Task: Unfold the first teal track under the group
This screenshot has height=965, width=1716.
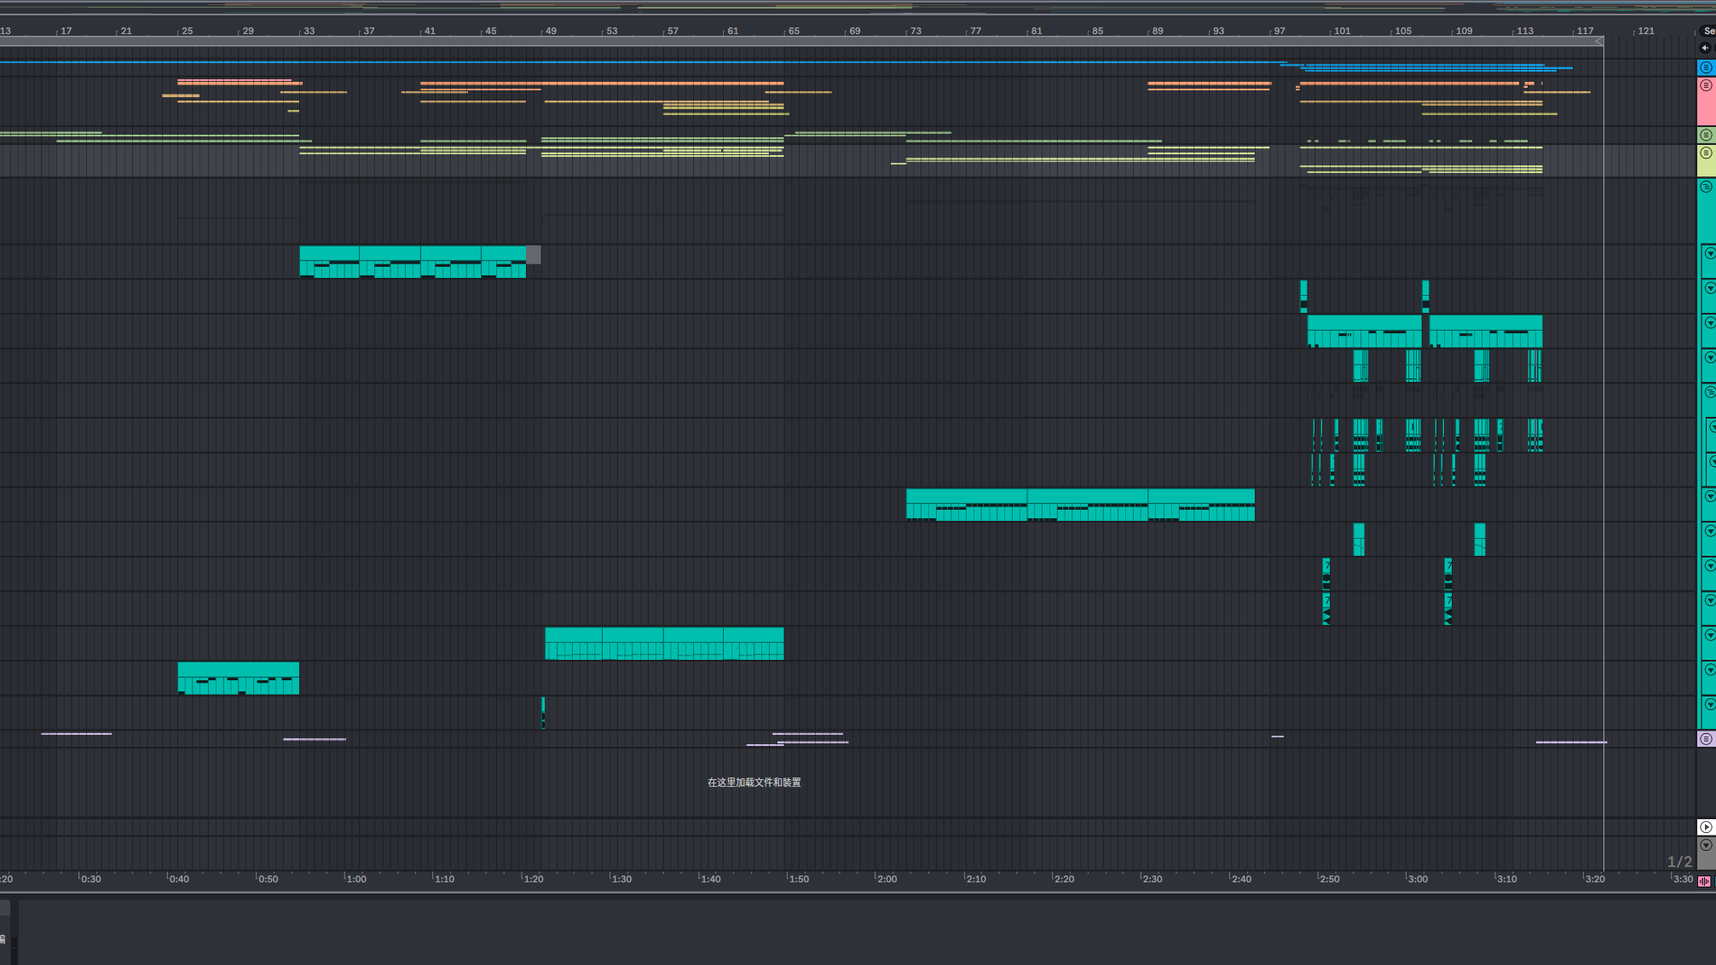Action: click(x=1709, y=253)
